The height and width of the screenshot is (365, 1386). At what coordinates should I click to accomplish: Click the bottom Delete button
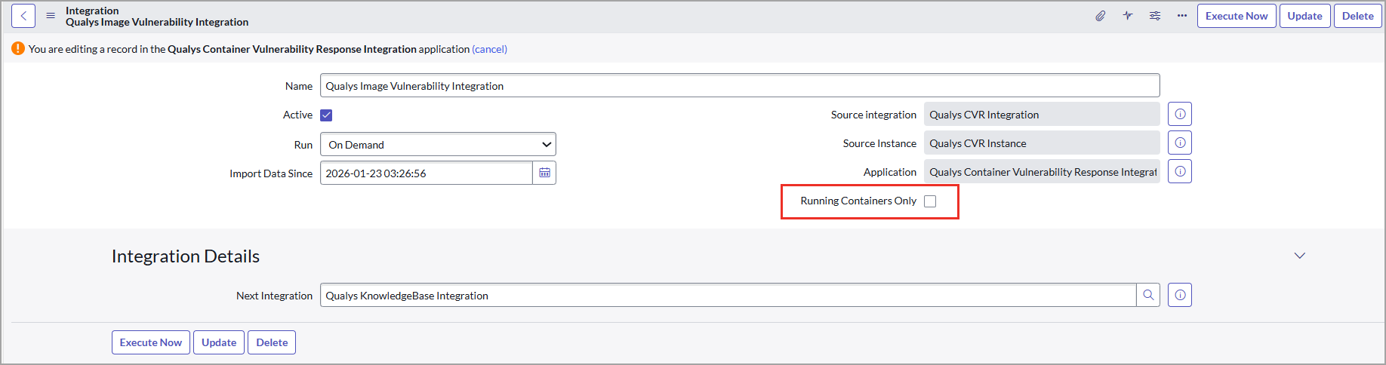tap(272, 342)
